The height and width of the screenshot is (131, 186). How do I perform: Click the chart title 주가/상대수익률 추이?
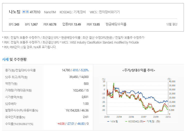(139, 70)
